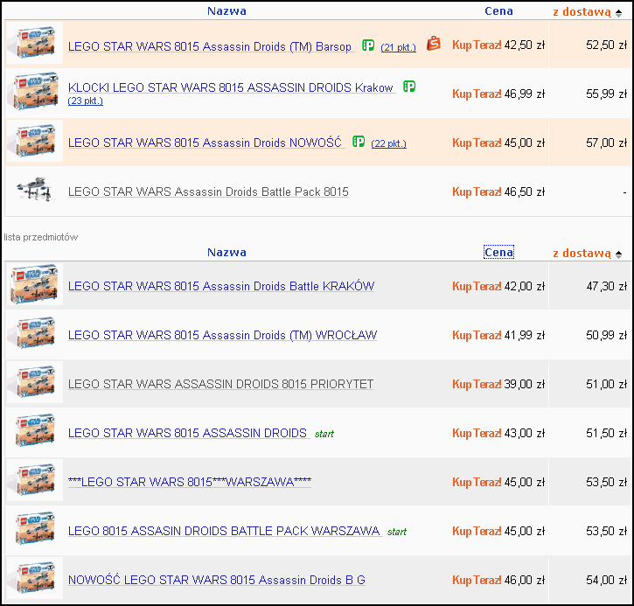The image size is (634, 606).
Task: Click green payment icon on Barsop row
Action: click(368, 45)
